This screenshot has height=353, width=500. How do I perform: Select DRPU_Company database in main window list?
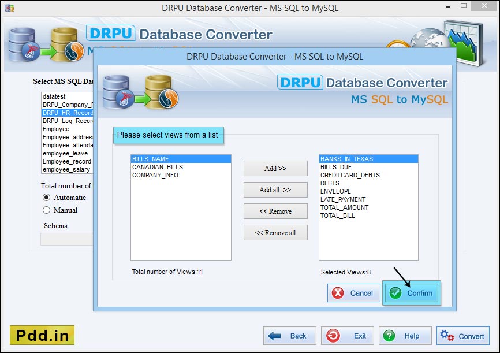pos(68,105)
